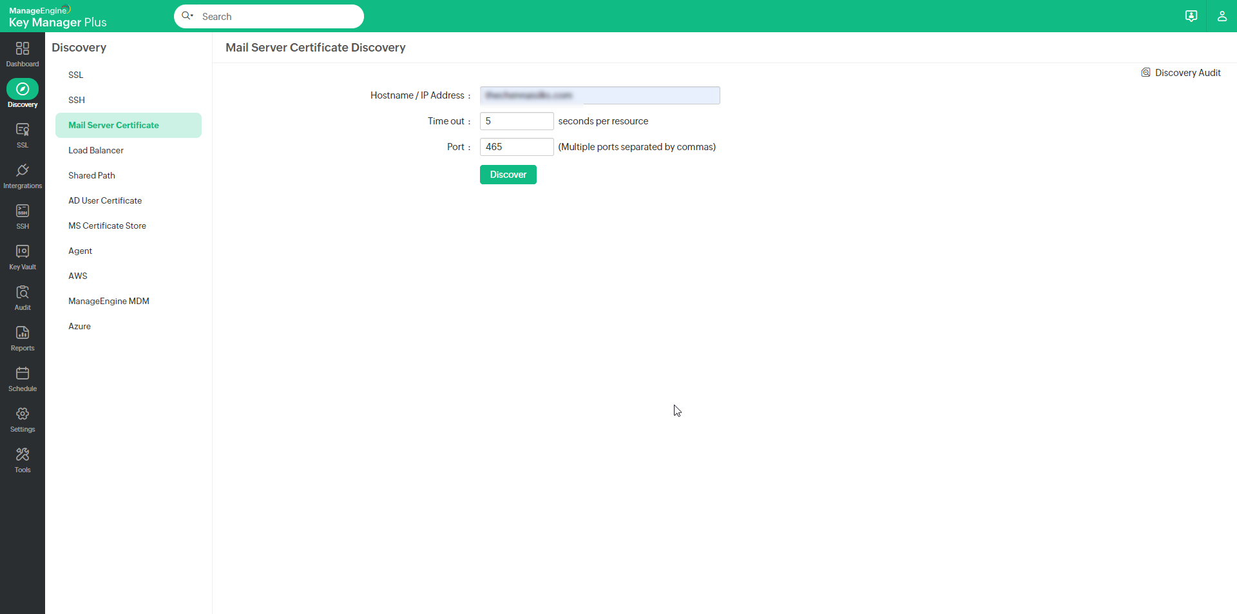Open the Tools section
The height and width of the screenshot is (614, 1237).
[23, 459]
